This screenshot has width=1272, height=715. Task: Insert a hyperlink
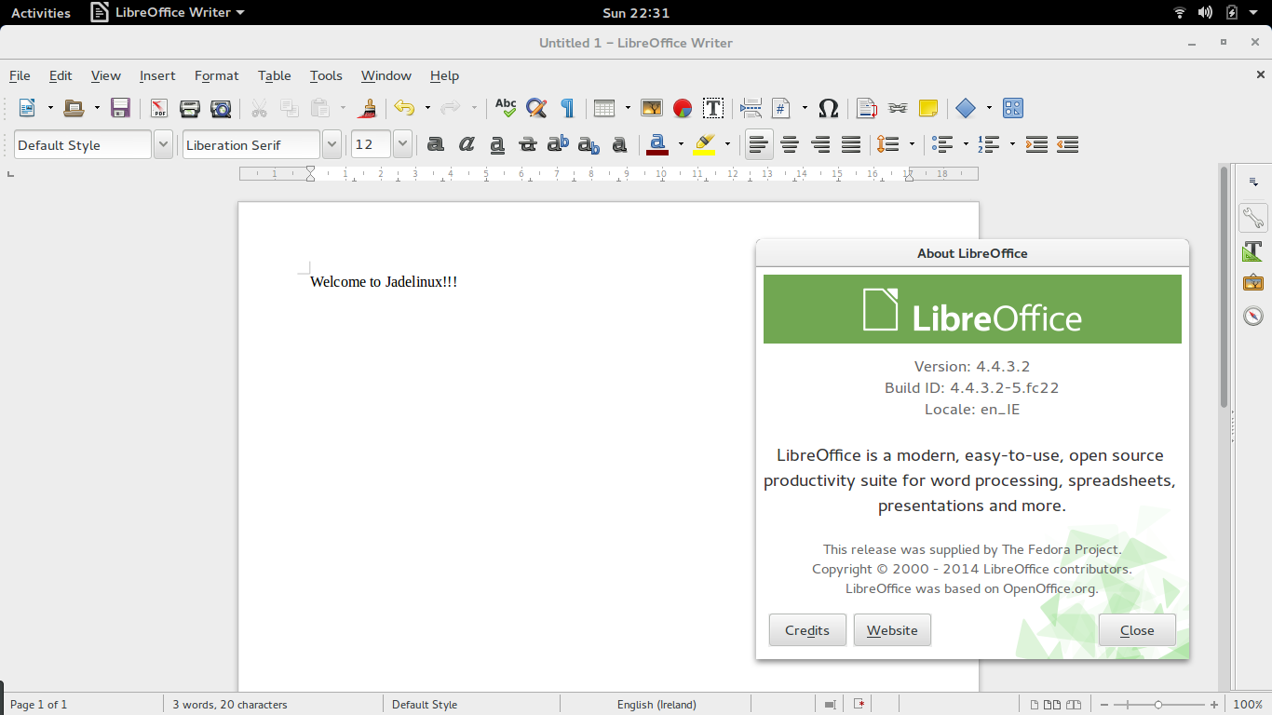click(898, 108)
